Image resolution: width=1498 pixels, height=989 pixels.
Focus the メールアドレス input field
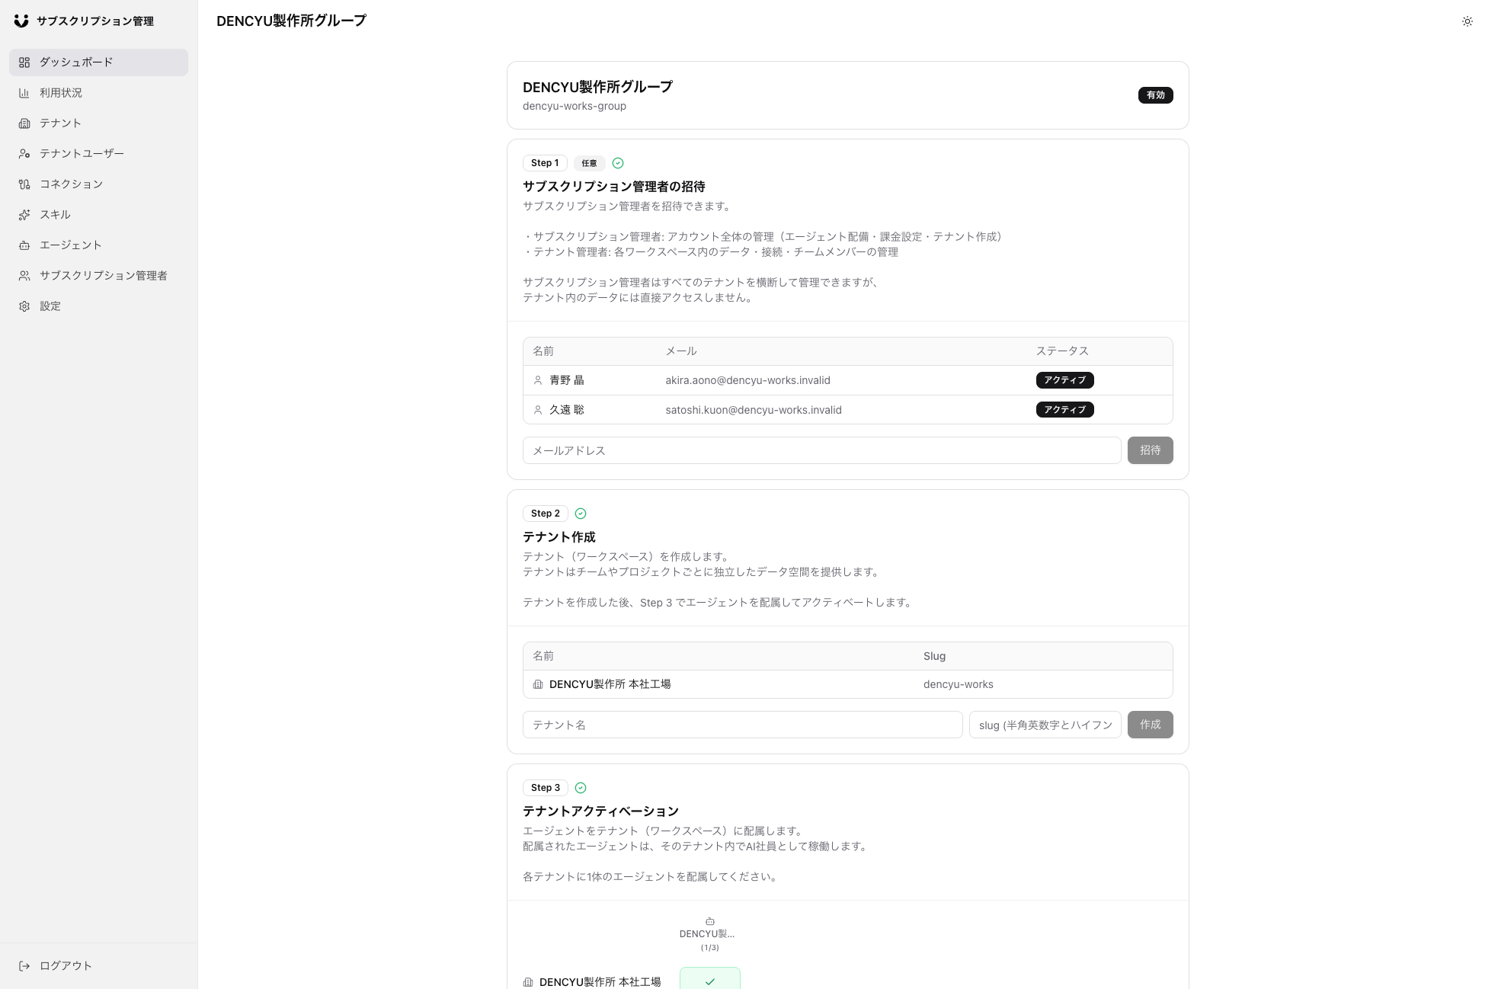pos(821,450)
